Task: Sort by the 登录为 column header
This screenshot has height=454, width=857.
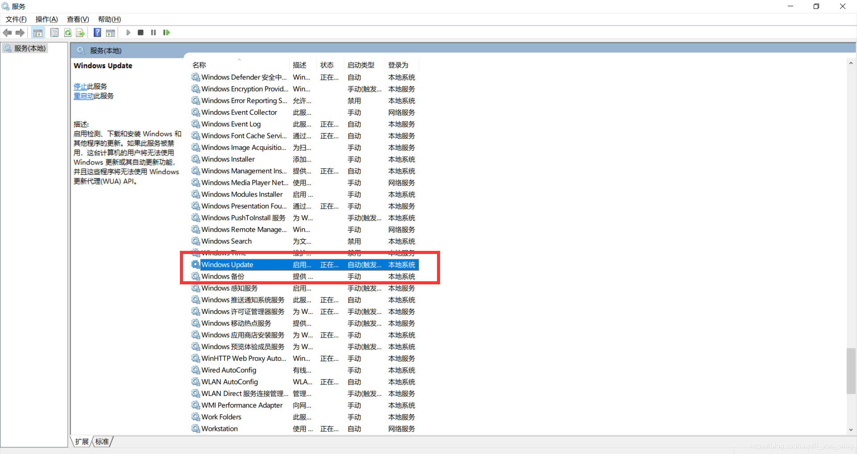Action: (402, 65)
